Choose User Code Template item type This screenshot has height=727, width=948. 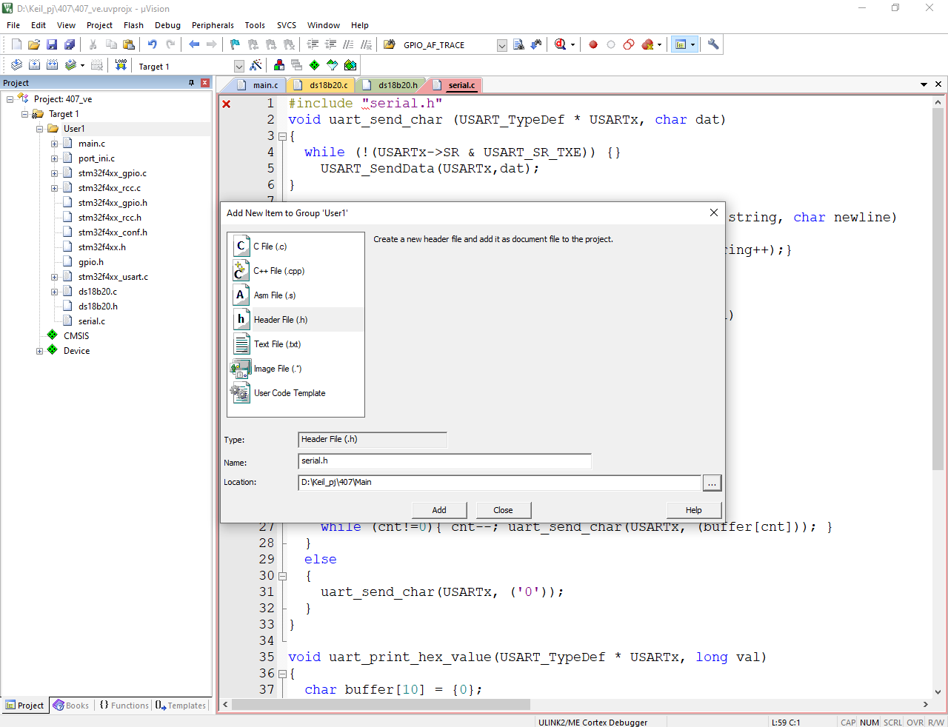point(296,393)
